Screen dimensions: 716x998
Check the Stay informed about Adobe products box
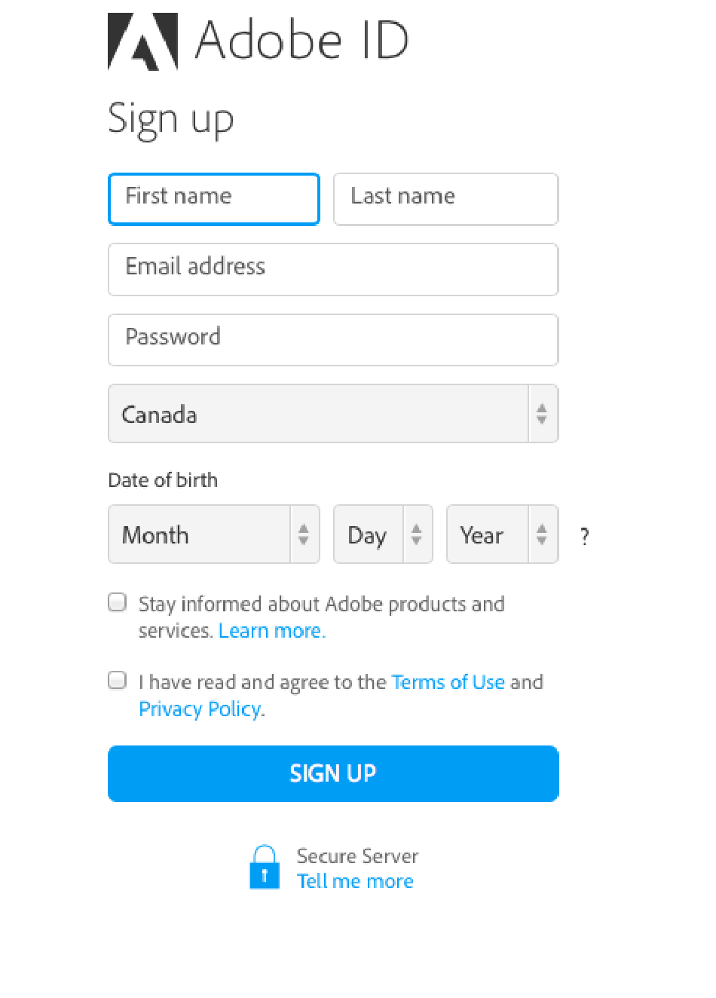pos(117,602)
